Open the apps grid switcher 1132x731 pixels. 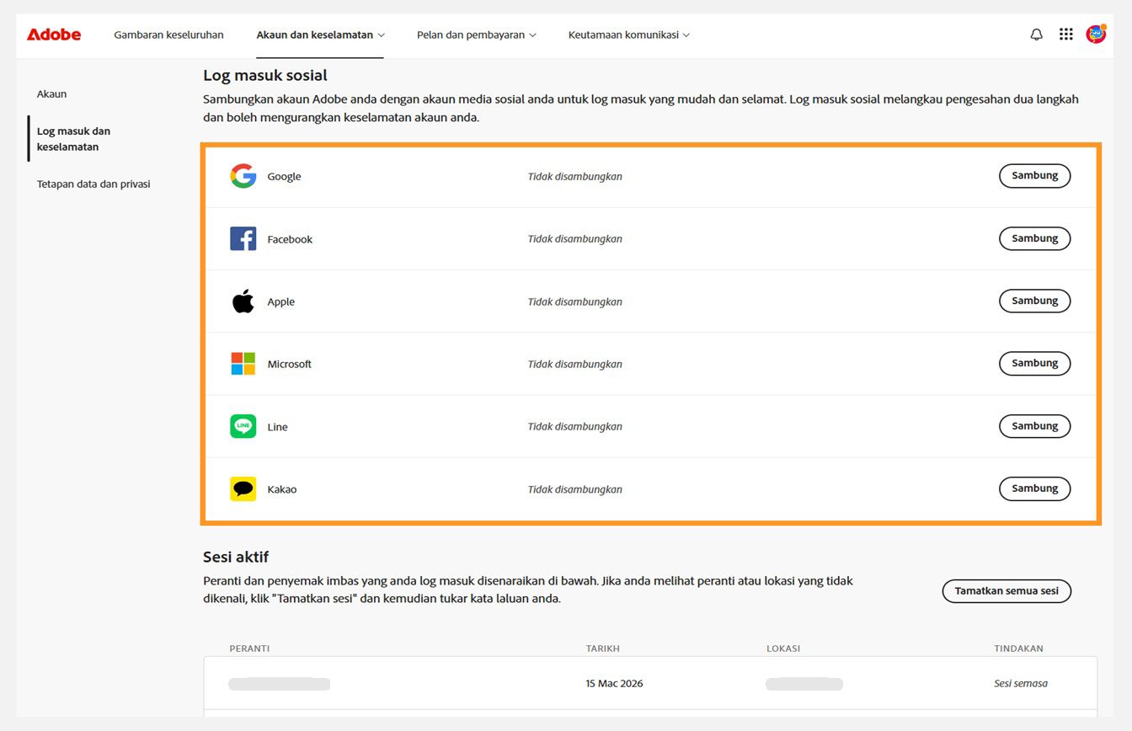tap(1066, 35)
